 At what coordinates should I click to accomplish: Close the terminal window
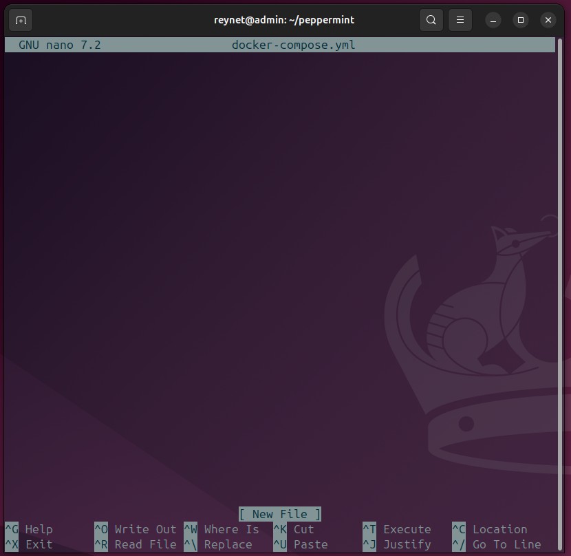548,20
